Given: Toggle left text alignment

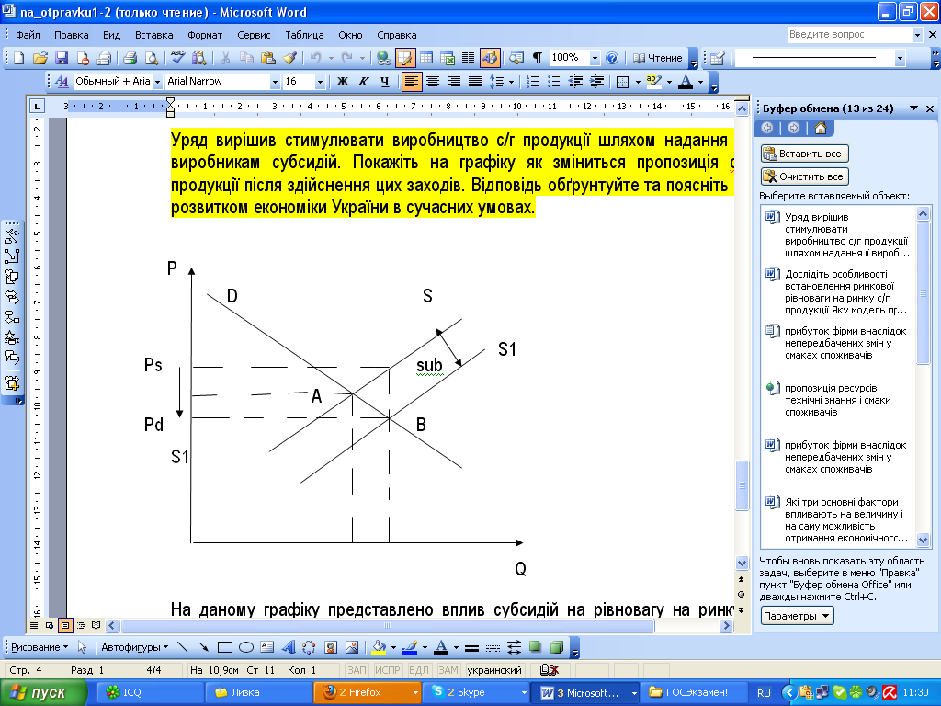Looking at the screenshot, I should click(411, 81).
